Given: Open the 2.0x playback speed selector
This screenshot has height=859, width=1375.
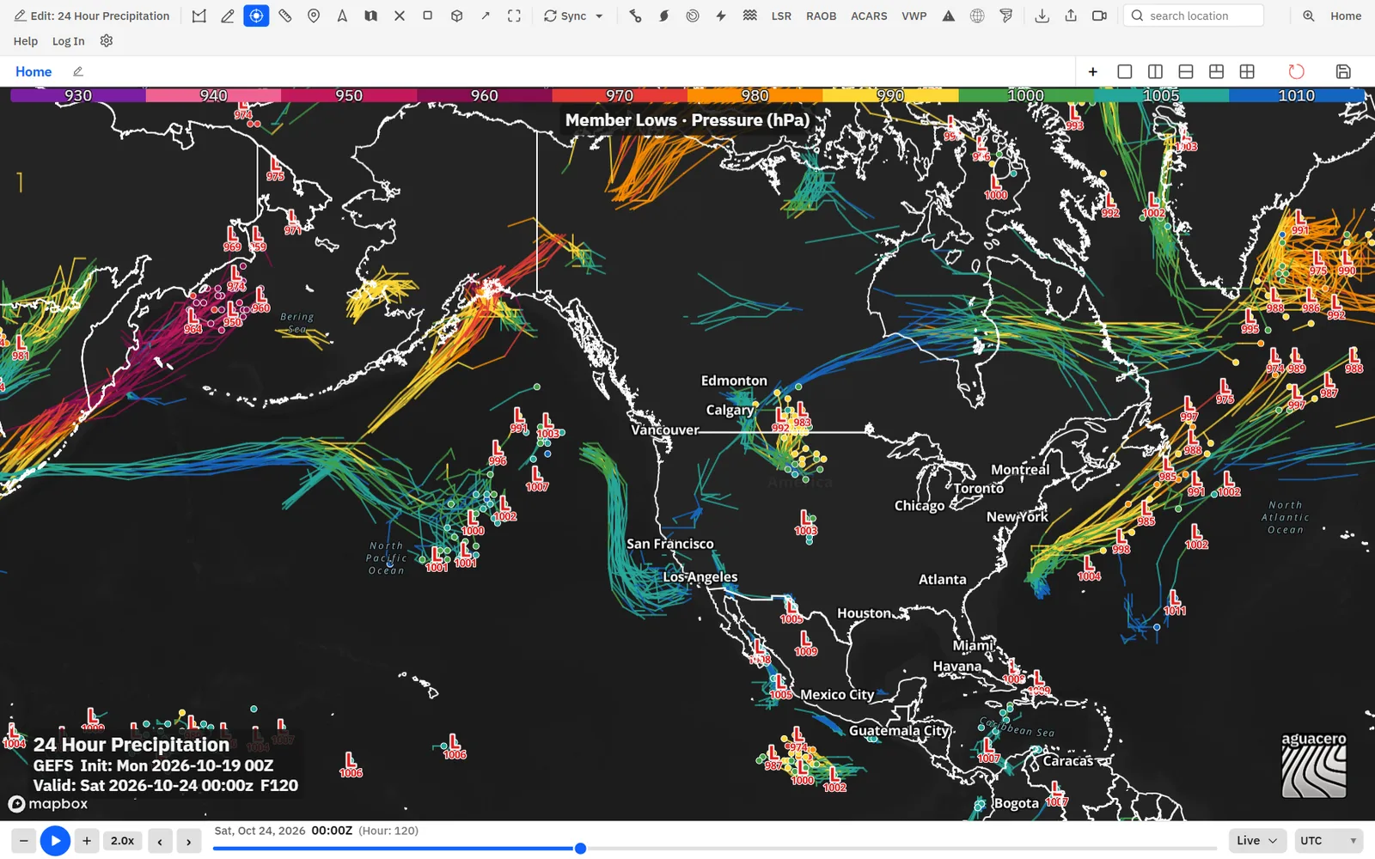Looking at the screenshot, I should tap(122, 840).
